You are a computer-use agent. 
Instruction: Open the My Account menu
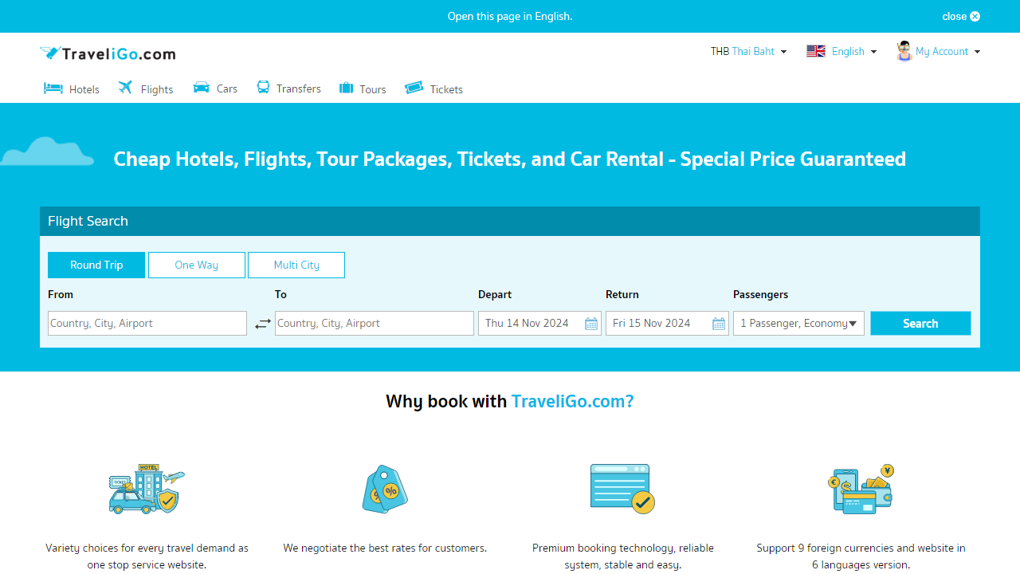click(938, 51)
